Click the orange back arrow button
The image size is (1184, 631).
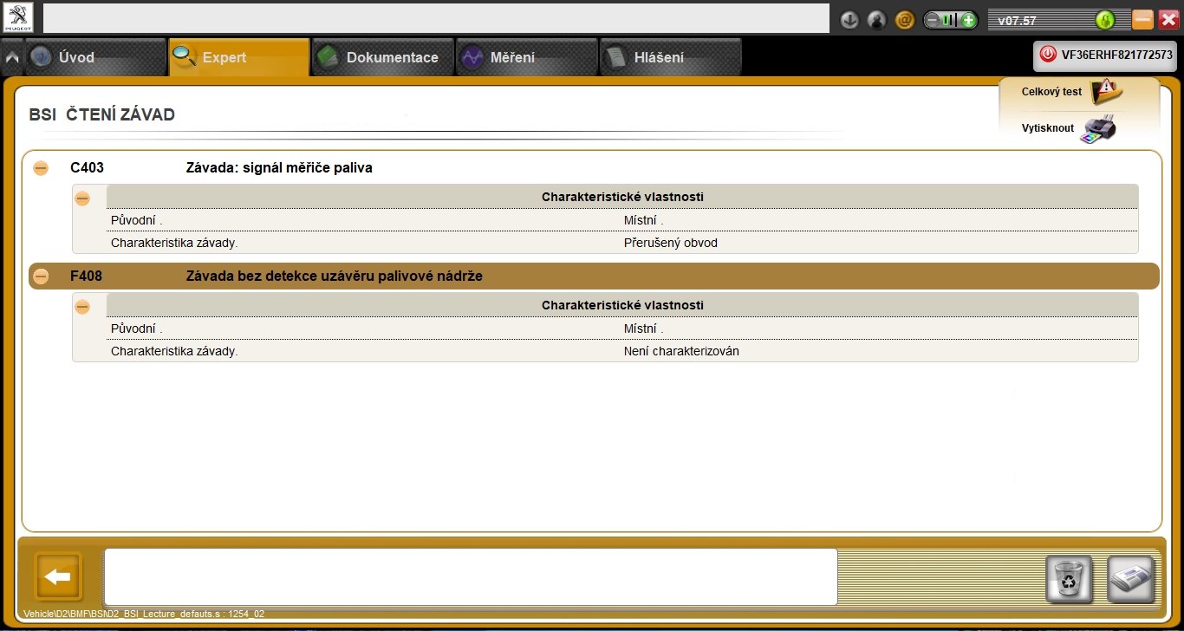[x=58, y=576]
